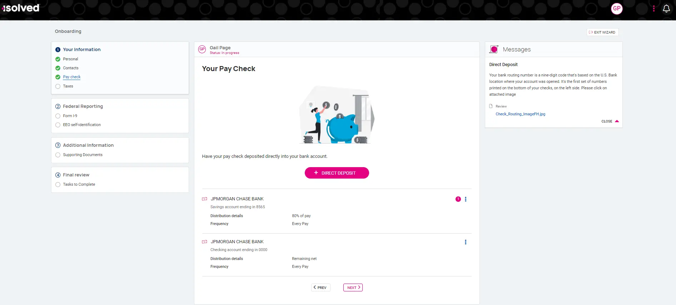Click the isolved logo
This screenshot has width=676, height=305.
(x=21, y=8)
